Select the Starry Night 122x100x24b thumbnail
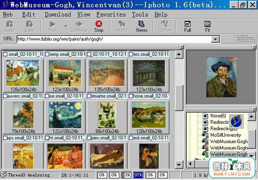 [65, 115]
